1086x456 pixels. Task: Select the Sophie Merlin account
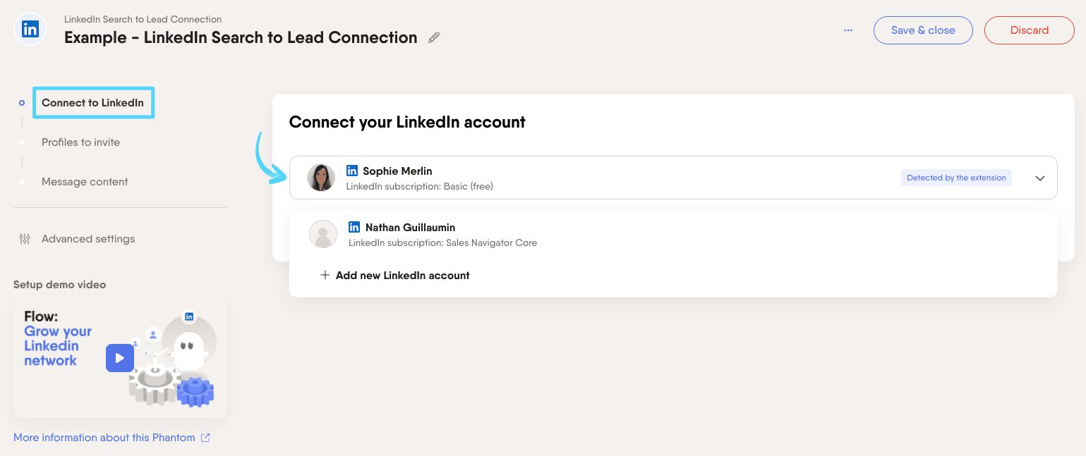click(673, 178)
